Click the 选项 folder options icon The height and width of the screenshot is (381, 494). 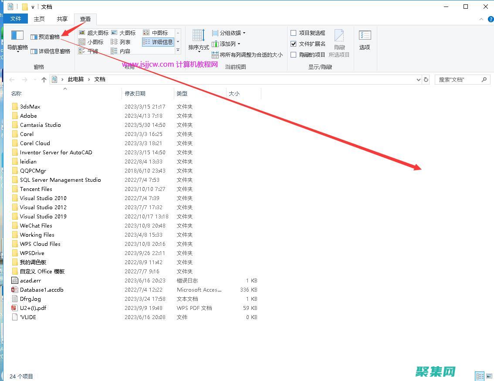365,40
